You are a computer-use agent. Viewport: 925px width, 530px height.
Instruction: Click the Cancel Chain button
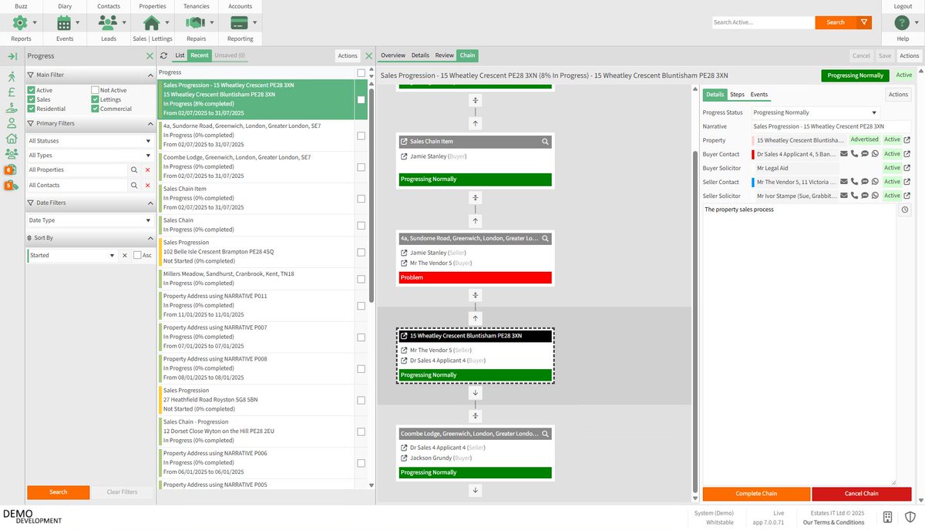point(861,494)
